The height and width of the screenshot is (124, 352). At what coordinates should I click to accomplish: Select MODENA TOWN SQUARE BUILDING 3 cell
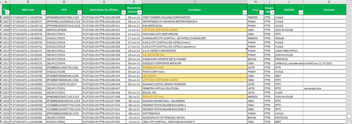tap(194, 109)
